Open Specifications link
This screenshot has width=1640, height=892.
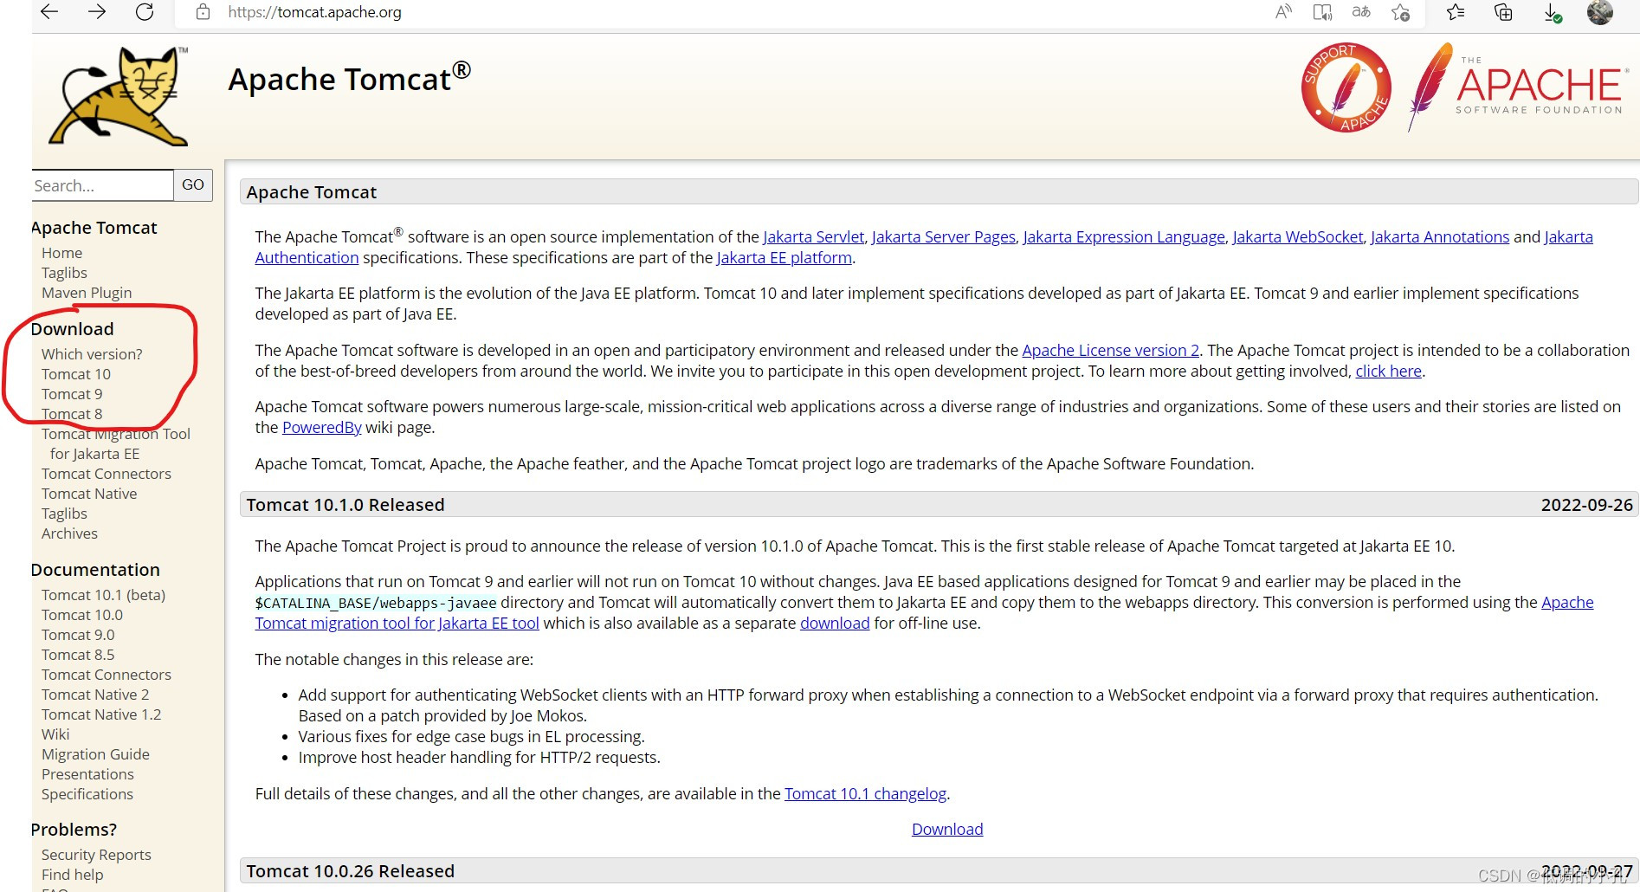(87, 794)
